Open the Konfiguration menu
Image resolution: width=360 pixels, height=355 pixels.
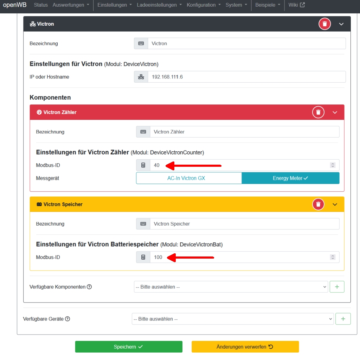204,5
